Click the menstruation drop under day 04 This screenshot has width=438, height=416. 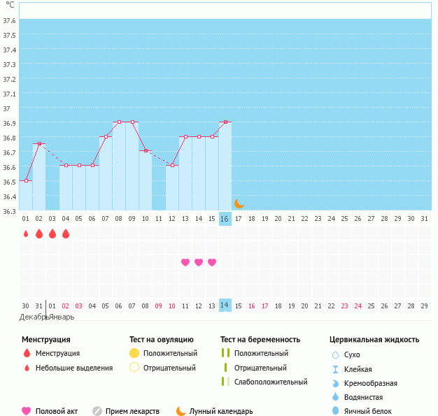tap(66, 234)
